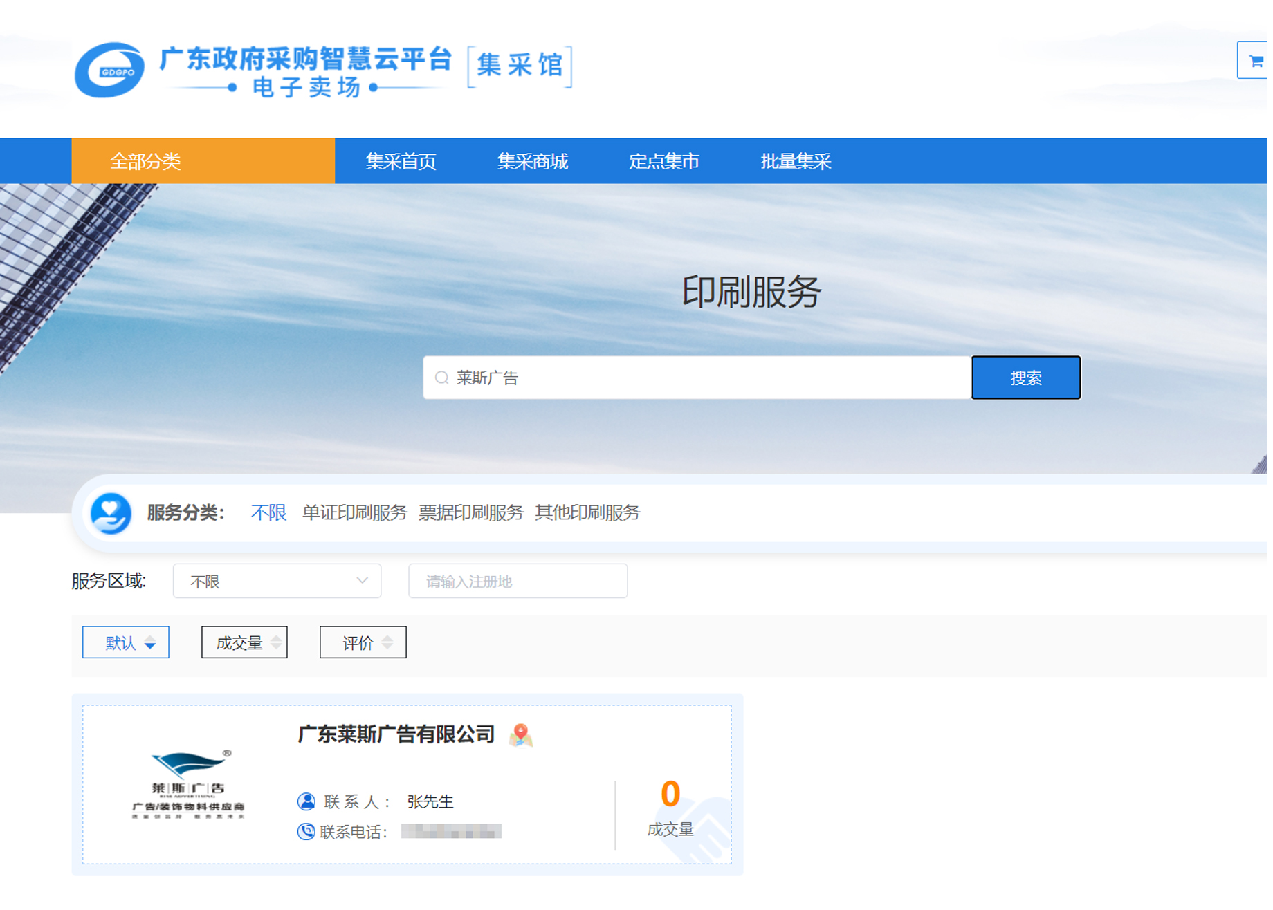Click the search magnifier icon

tap(441, 378)
